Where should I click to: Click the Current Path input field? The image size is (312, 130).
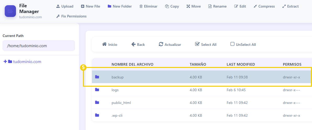click(x=38, y=46)
